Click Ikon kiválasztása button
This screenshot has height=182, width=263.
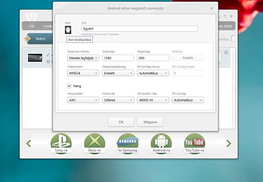pos(79,40)
